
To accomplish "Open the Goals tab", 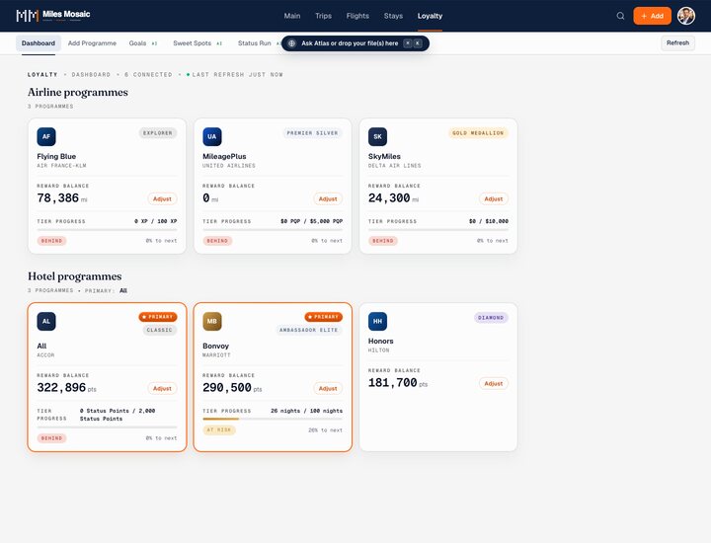I will click(x=143, y=43).
